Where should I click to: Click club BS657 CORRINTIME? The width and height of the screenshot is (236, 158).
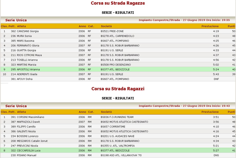(113, 127)
